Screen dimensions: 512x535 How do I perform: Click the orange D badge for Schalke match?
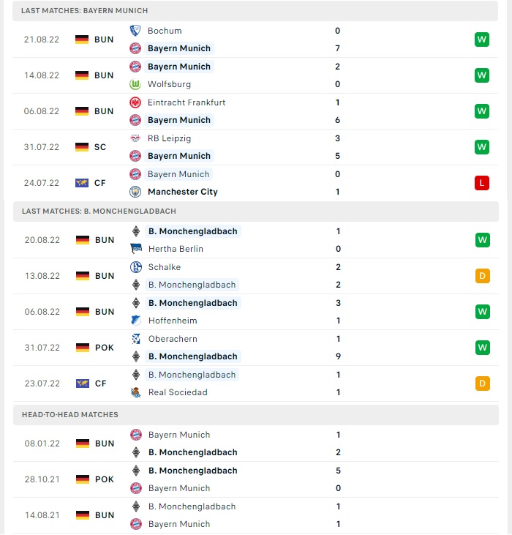click(482, 276)
